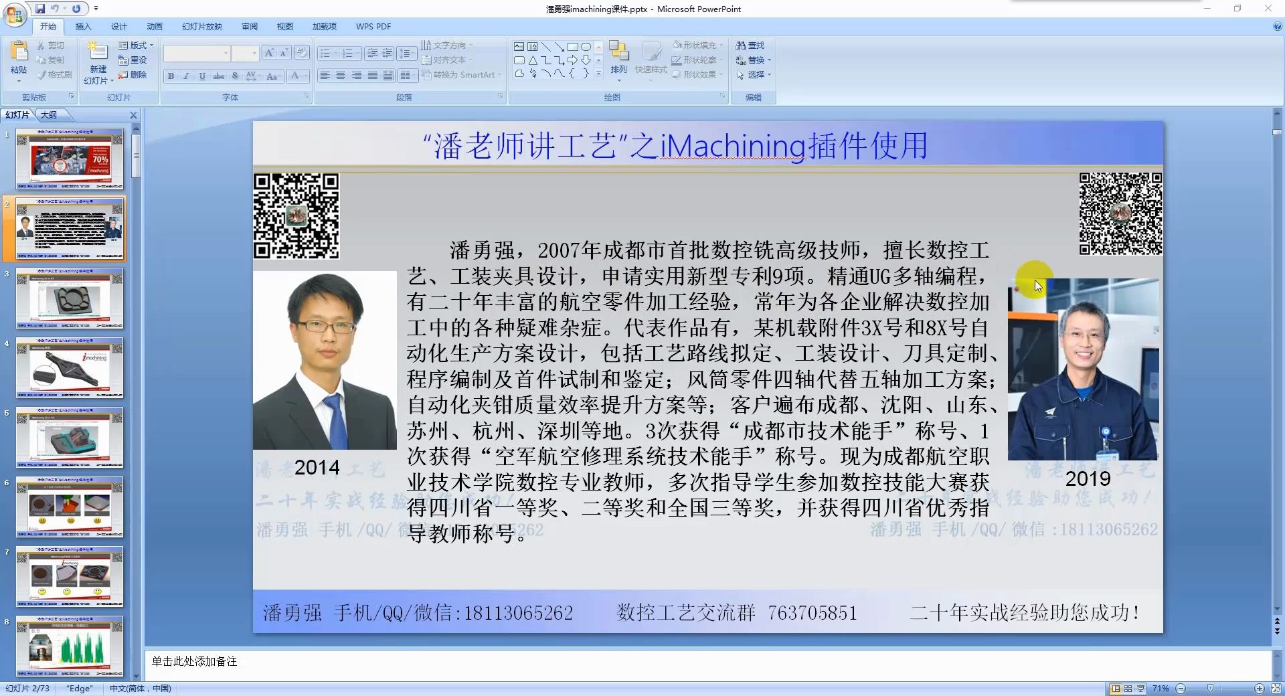Select the isosceles triangle shape
Screen dimensions: 1285x696
point(533,60)
